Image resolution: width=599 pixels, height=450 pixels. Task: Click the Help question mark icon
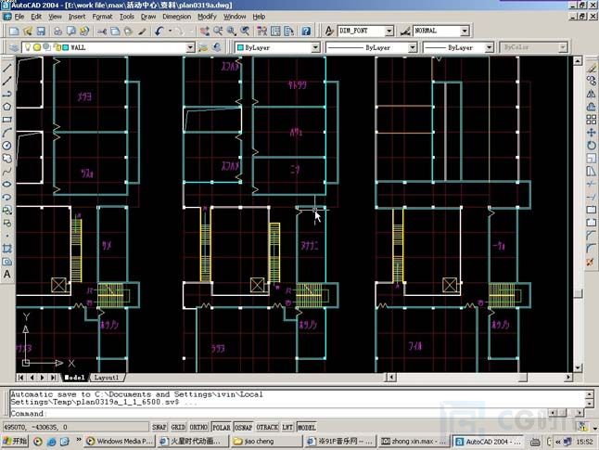306,31
